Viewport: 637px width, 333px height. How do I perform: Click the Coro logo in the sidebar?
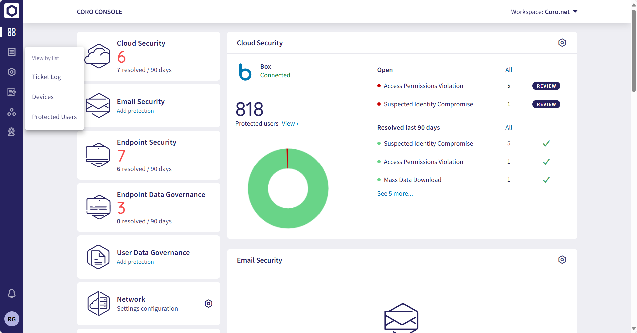pyautogui.click(x=12, y=11)
